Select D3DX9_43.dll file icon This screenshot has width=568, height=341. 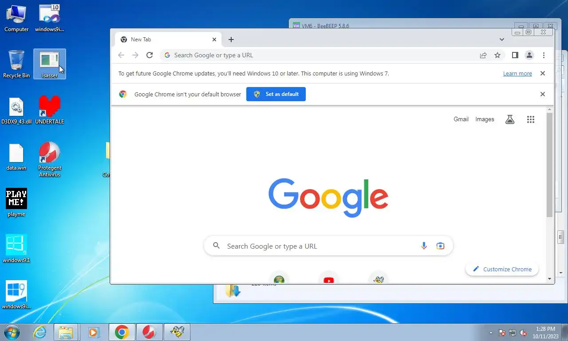(16, 111)
